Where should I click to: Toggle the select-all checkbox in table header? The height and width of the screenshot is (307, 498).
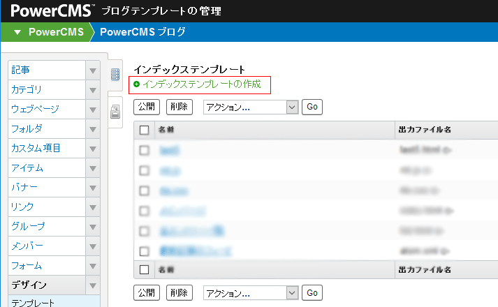[144, 130]
